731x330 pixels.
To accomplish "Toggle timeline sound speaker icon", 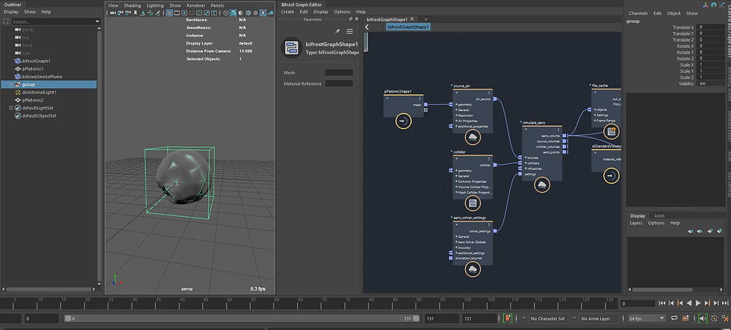I will tap(703, 318).
